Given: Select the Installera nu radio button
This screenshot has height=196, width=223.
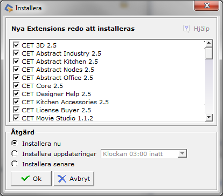Looking at the screenshot, I should pos(15,143).
